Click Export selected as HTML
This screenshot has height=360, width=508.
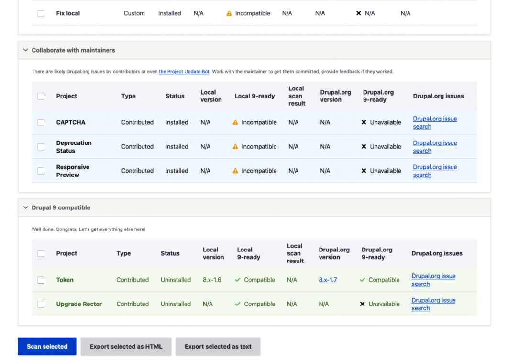(x=126, y=346)
